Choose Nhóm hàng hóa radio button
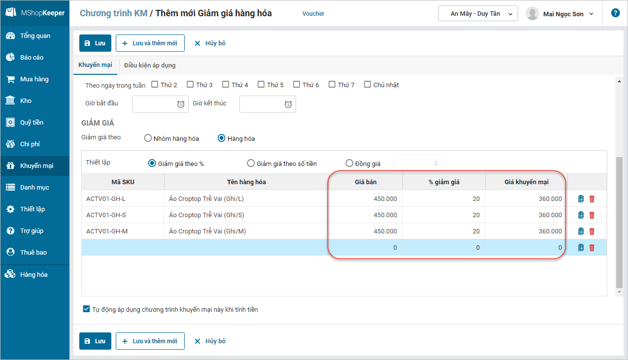This screenshot has width=628, height=360. [x=148, y=138]
